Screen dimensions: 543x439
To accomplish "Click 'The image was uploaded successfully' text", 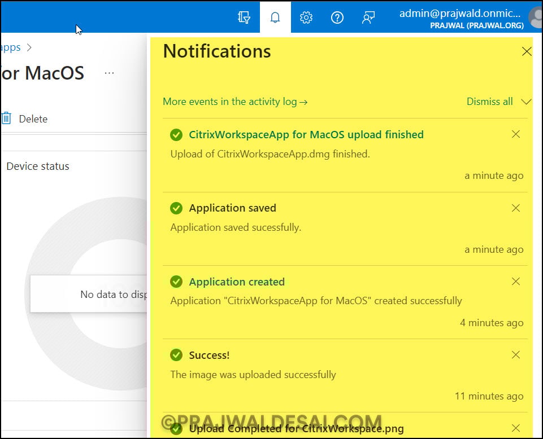I will point(253,375).
